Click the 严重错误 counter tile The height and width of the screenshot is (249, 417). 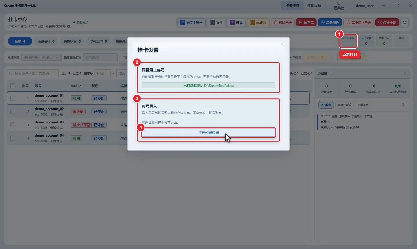click(x=326, y=88)
